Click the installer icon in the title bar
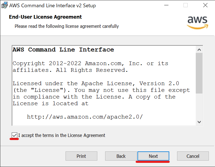Image resolution: width=215 pixels, height=167 pixels. (x=4, y=5)
